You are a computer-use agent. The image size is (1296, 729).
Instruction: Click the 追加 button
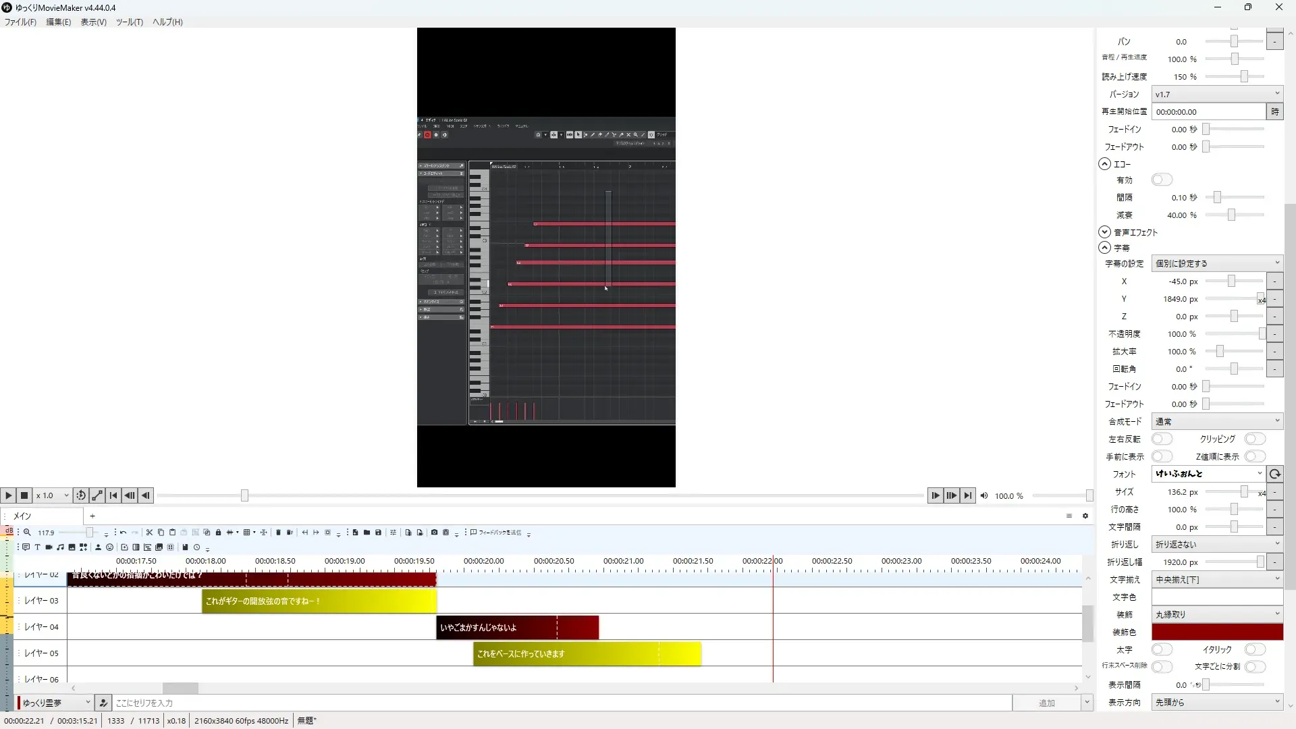click(x=1046, y=703)
